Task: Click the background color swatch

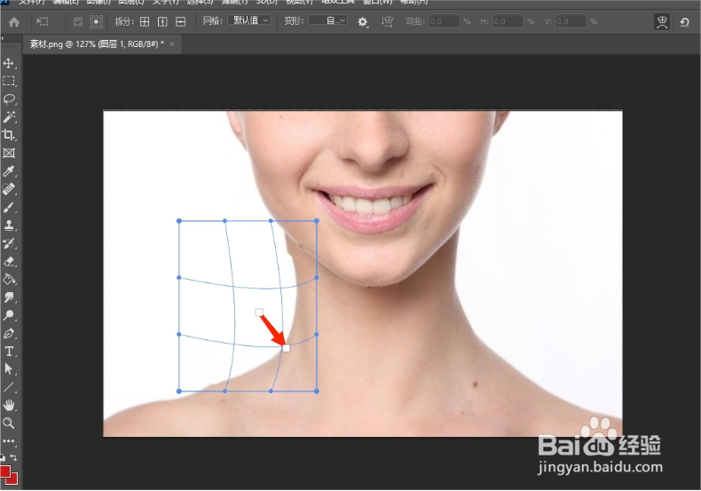Action: pos(13,479)
